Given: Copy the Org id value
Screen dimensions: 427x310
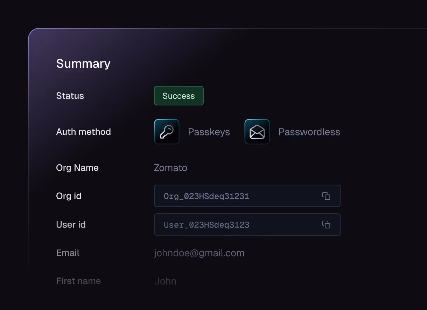Looking at the screenshot, I should point(326,196).
